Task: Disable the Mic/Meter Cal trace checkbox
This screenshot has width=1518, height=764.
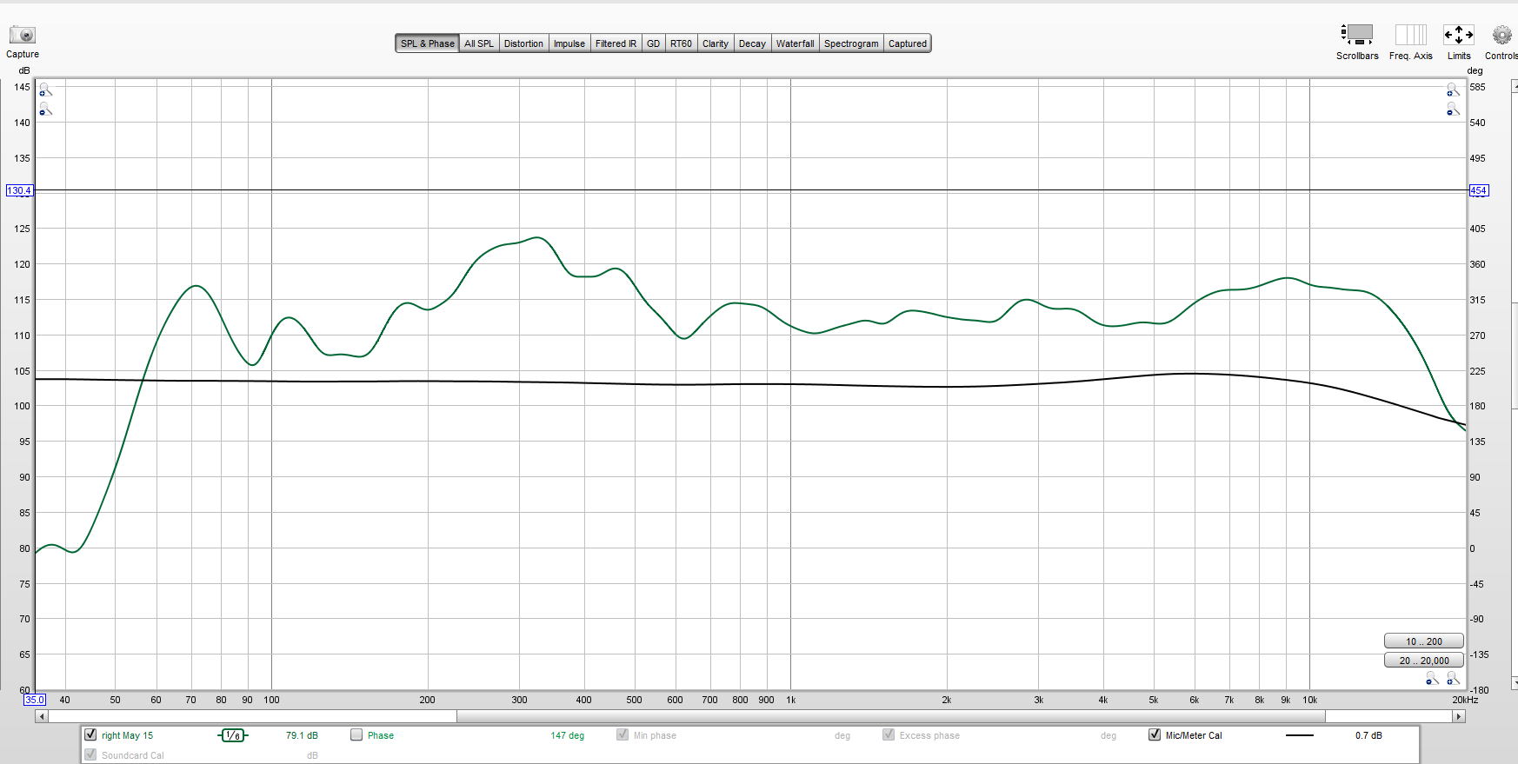Action: click(x=1155, y=735)
